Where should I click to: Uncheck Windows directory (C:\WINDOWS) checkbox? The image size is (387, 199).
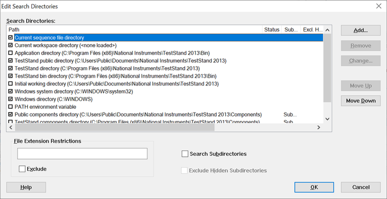click(x=10, y=99)
